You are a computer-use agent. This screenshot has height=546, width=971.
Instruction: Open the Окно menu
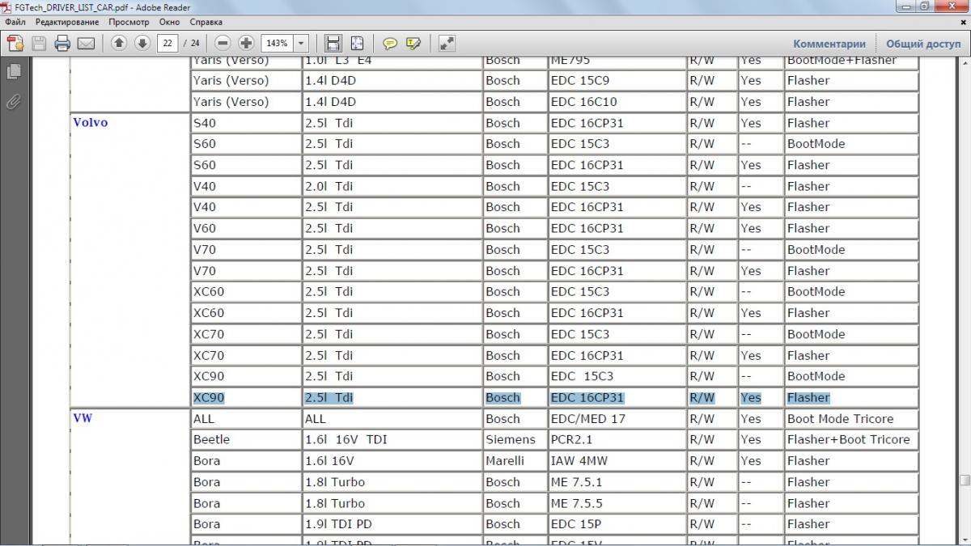170,22
